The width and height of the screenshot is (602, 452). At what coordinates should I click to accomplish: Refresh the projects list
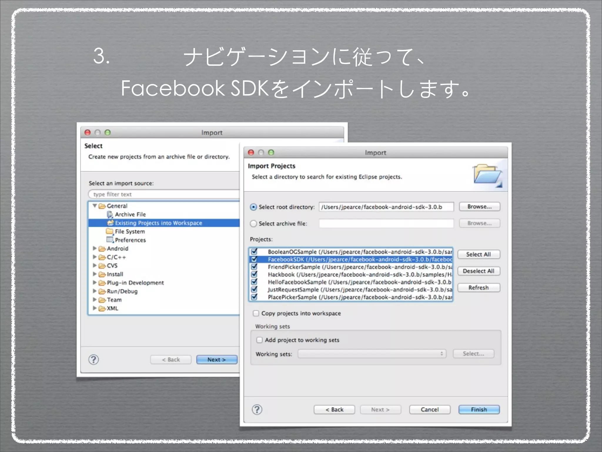click(479, 288)
